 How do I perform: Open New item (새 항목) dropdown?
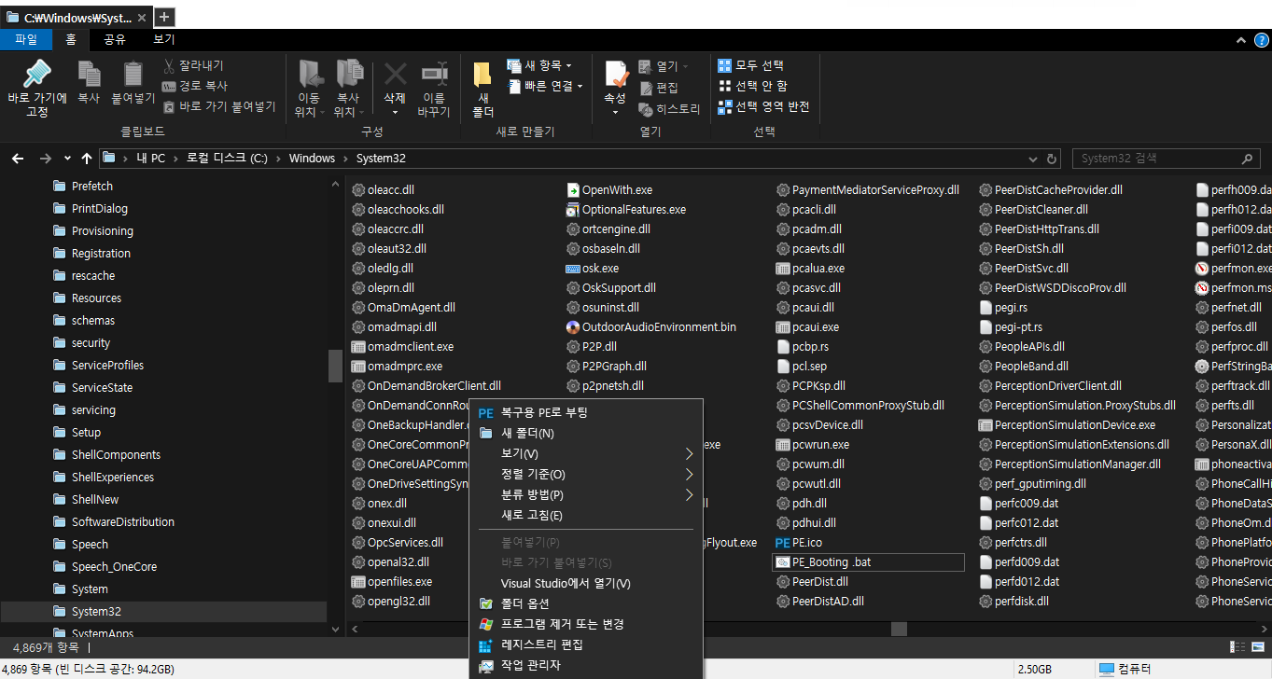[539, 65]
